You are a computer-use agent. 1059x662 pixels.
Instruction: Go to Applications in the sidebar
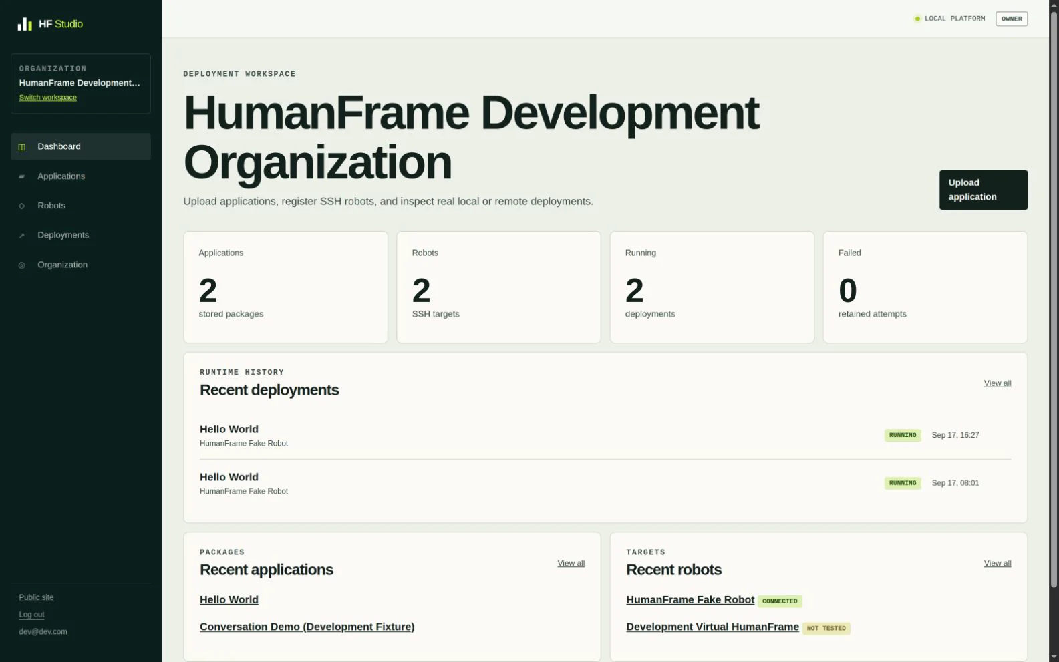[x=81, y=176]
